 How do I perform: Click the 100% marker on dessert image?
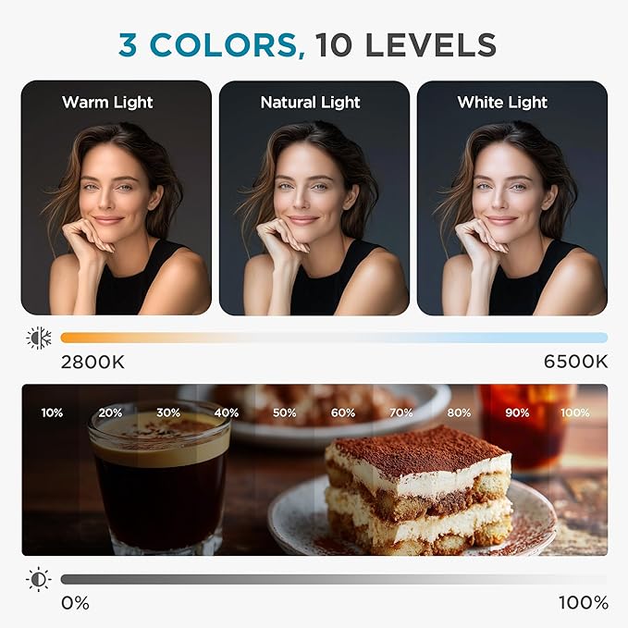pos(575,413)
